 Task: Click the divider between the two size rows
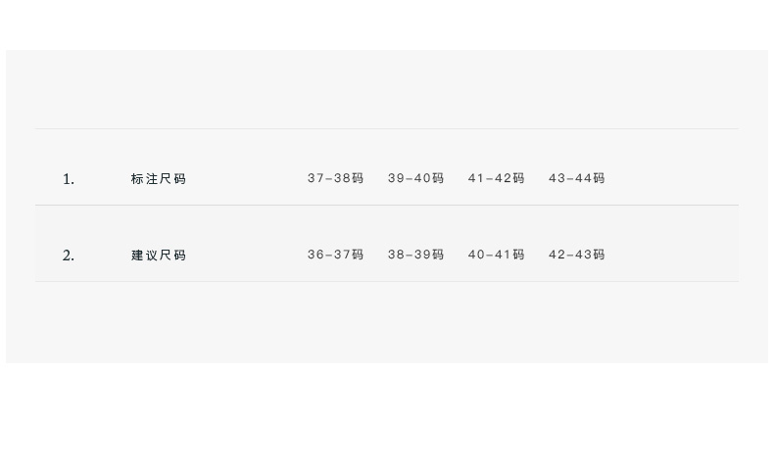tap(387, 205)
